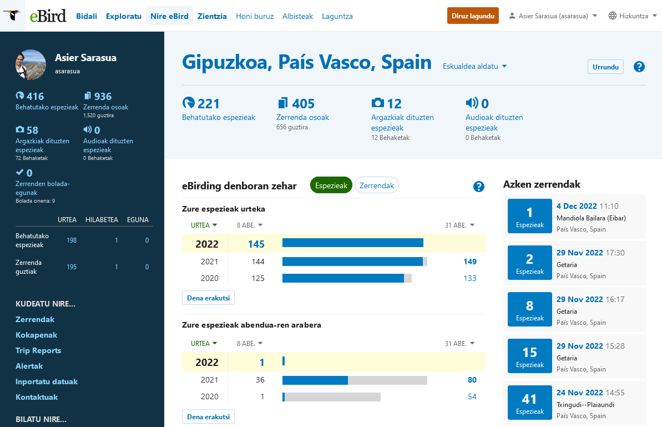Click the 1 Espezieak checklist tile
This screenshot has height=427, width=662.
point(529,216)
